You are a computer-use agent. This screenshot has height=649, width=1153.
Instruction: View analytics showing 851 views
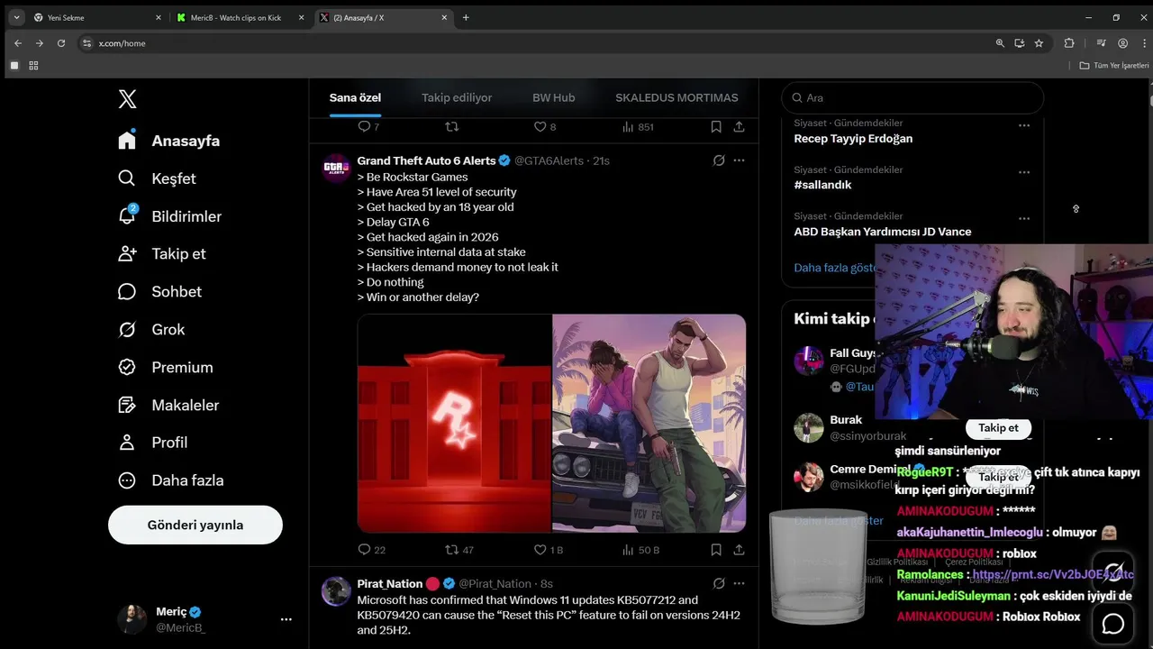click(637, 127)
